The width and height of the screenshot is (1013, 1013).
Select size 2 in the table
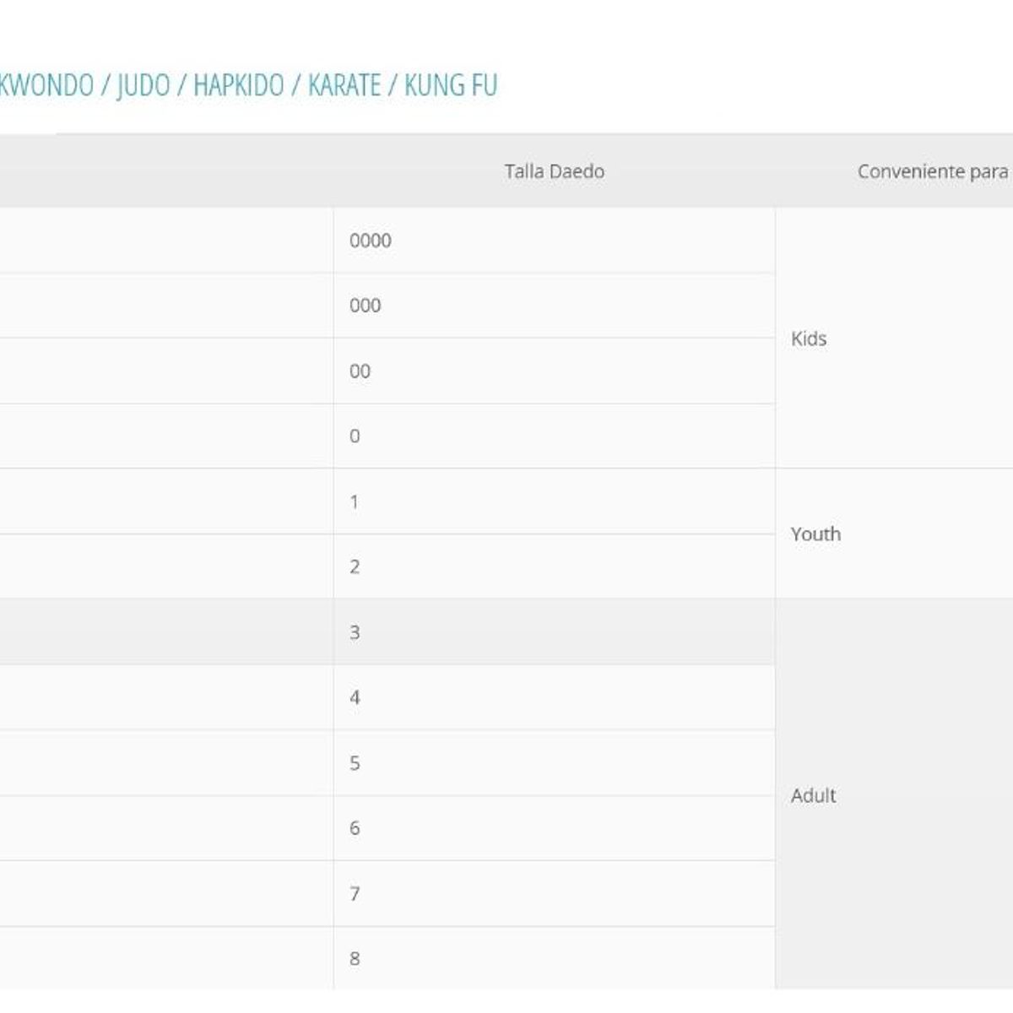tap(355, 566)
